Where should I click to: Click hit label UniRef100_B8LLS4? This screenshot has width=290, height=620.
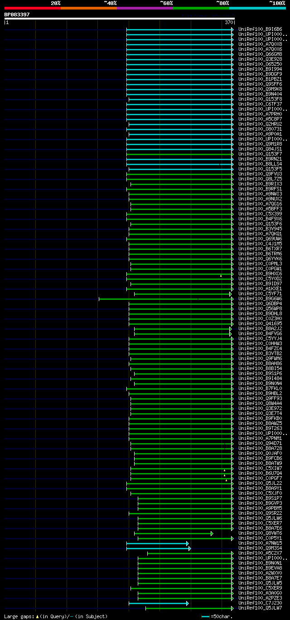click(260, 164)
